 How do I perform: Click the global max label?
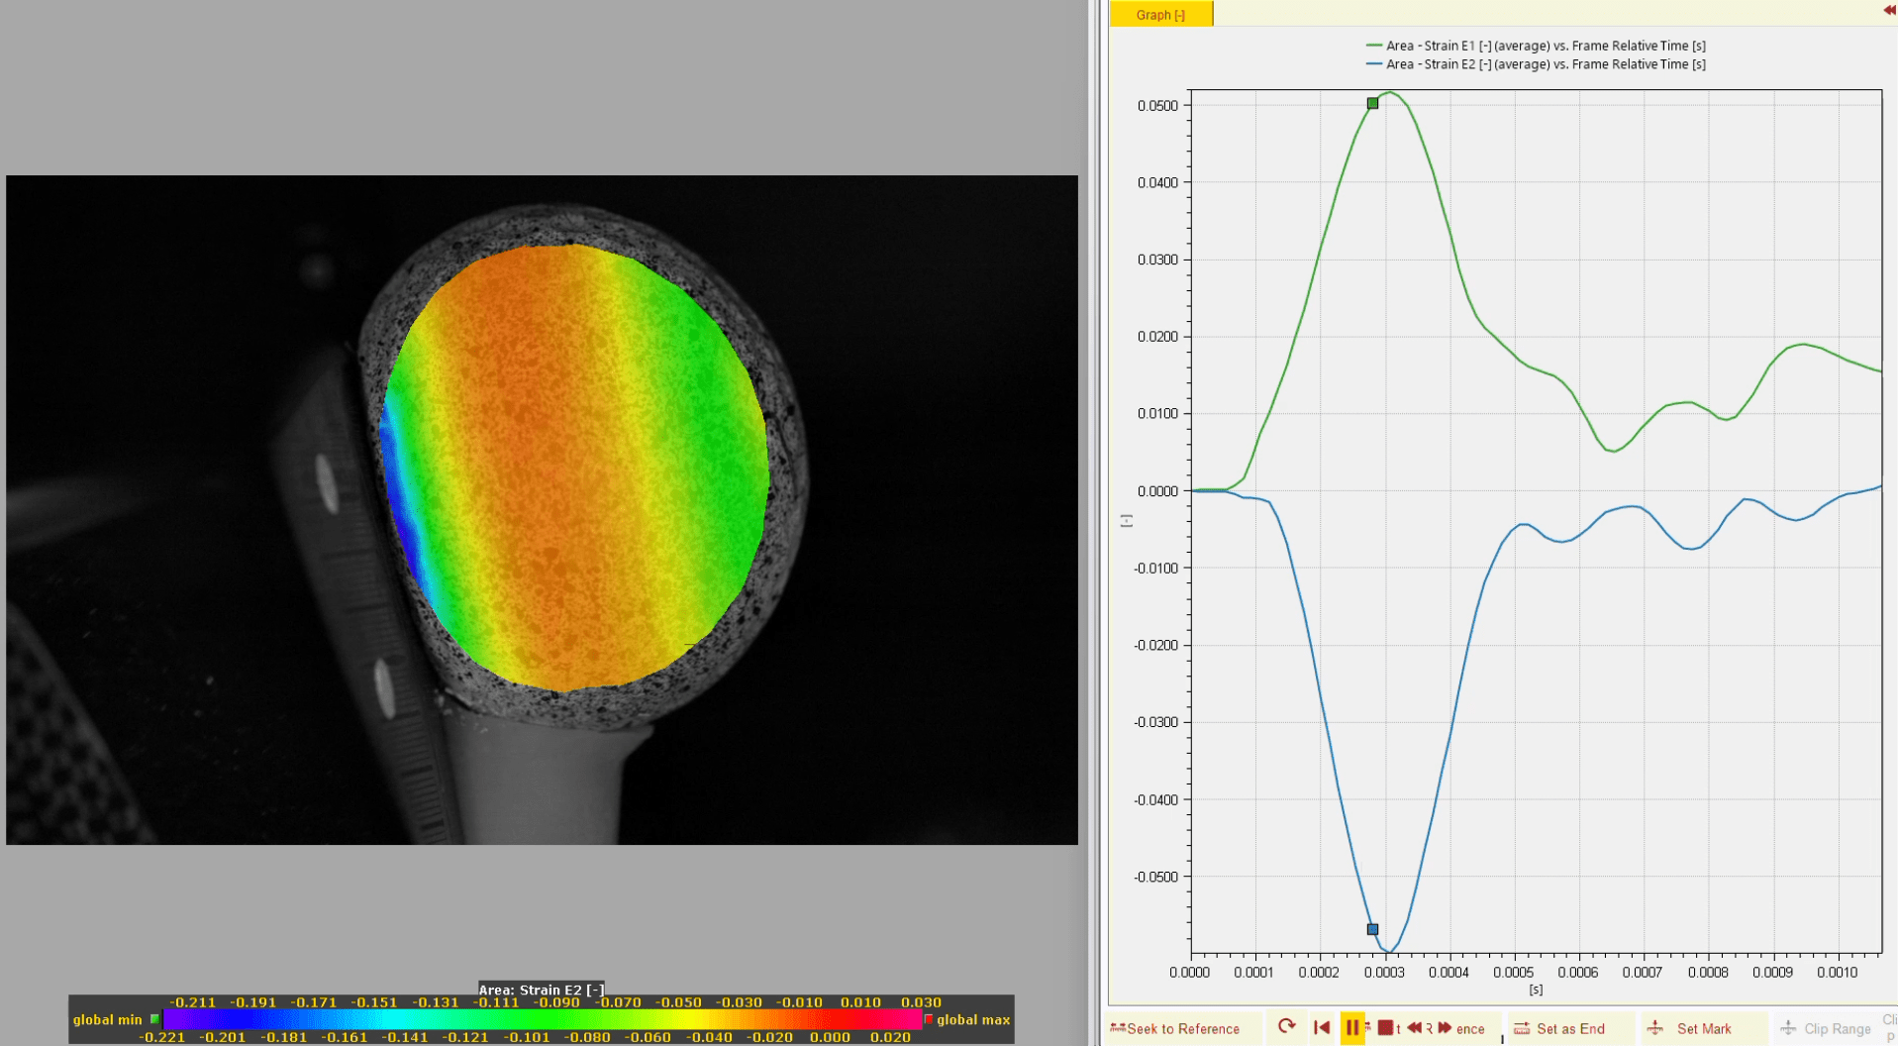pos(973,1019)
